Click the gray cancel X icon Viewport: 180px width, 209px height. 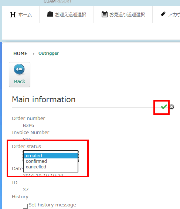(172, 107)
